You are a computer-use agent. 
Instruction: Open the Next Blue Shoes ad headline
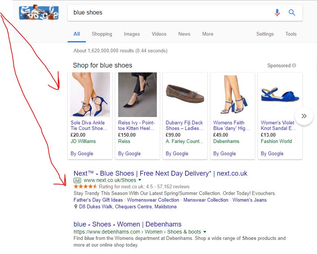160,173
